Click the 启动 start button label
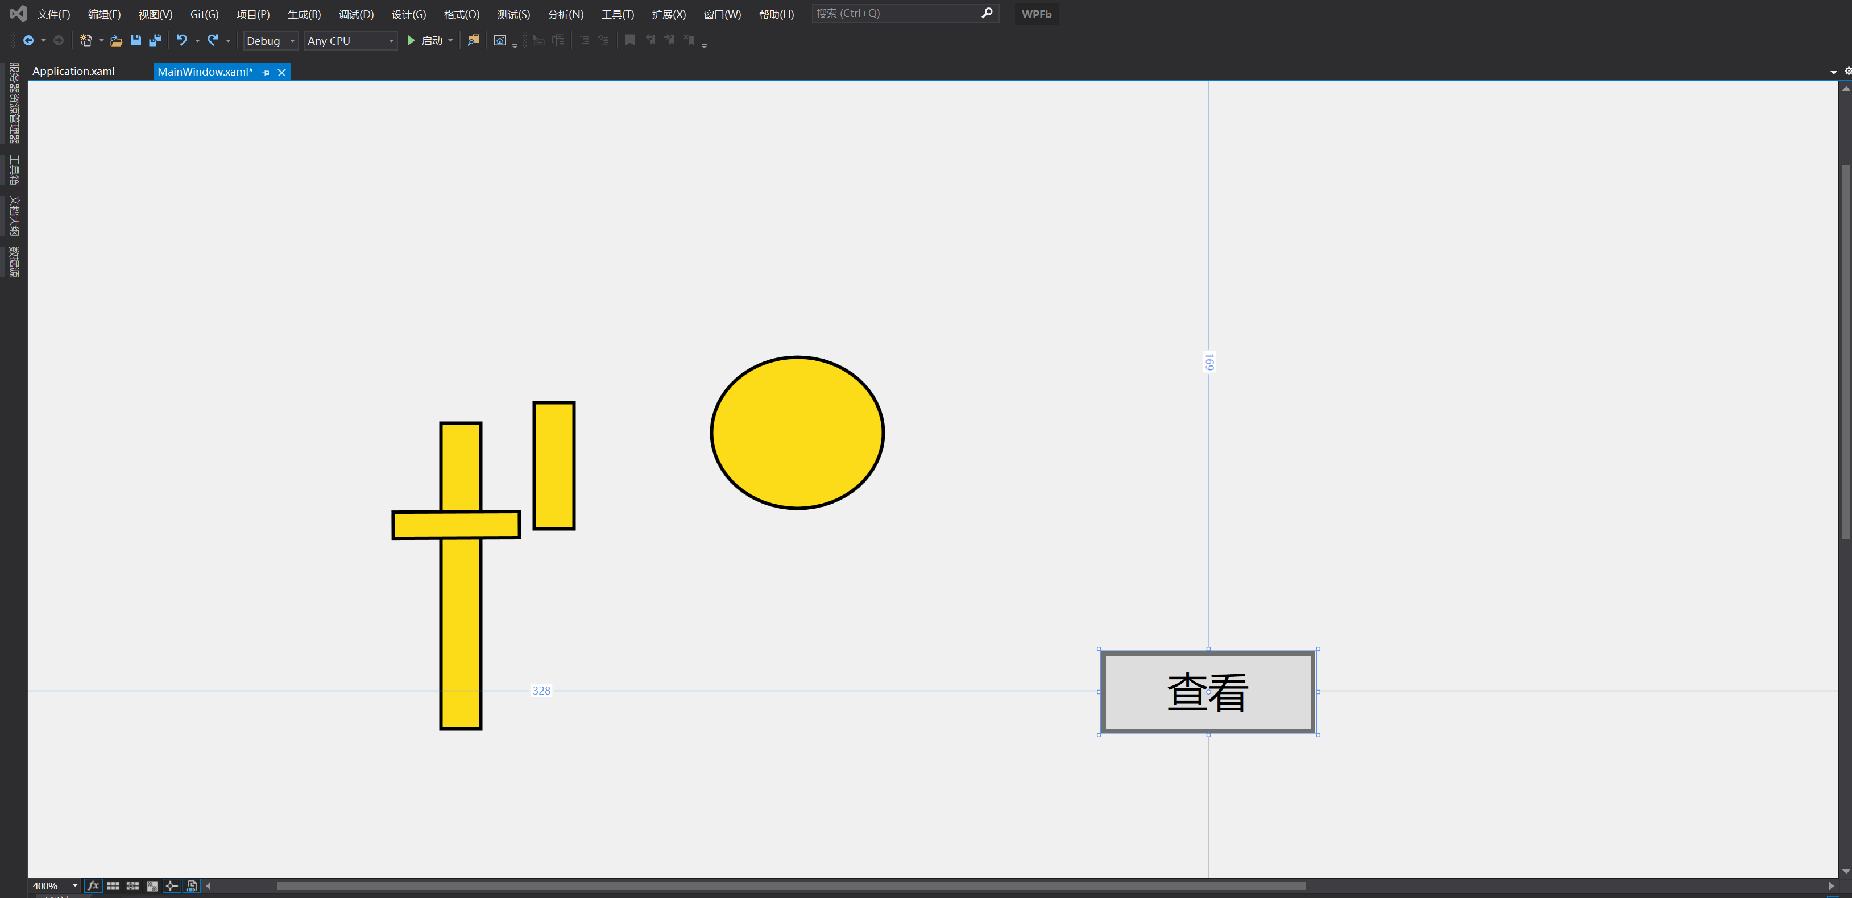The width and height of the screenshot is (1852, 898). click(x=432, y=41)
